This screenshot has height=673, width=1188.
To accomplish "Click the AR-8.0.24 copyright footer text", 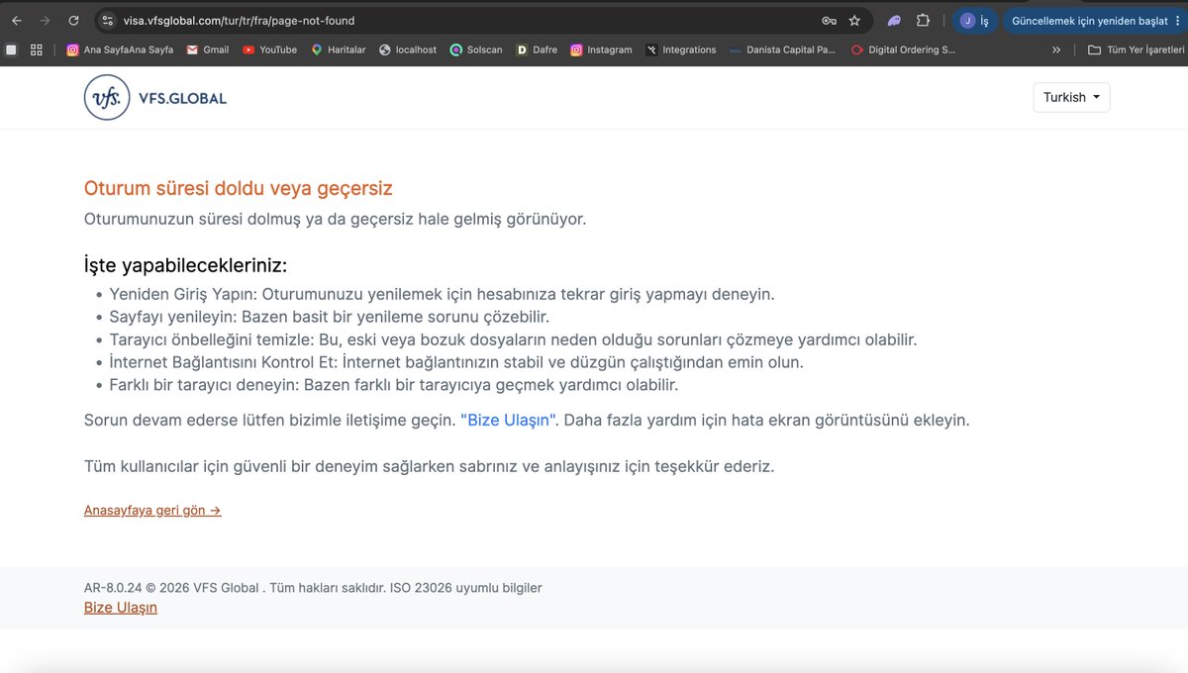I will tap(313, 588).
